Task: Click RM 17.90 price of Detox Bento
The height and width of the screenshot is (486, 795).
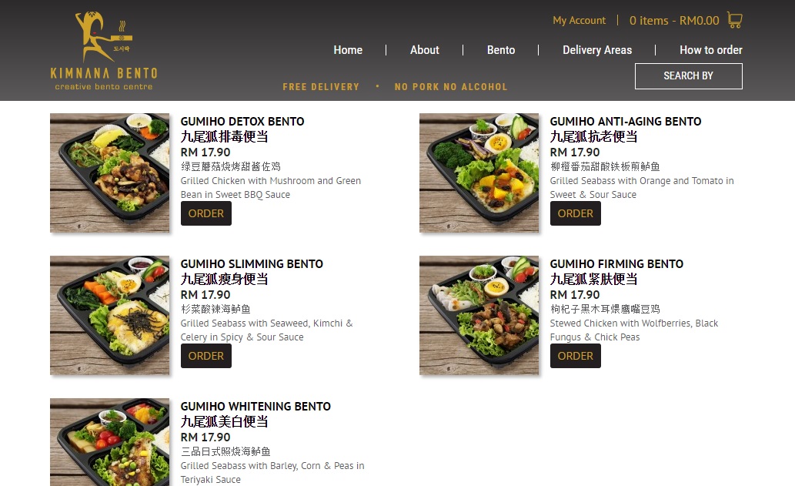Action: (x=205, y=153)
